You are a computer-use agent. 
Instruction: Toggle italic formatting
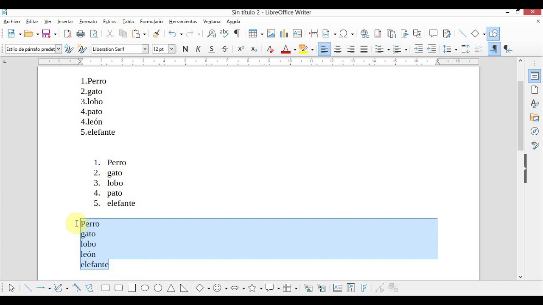pos(198,49)
